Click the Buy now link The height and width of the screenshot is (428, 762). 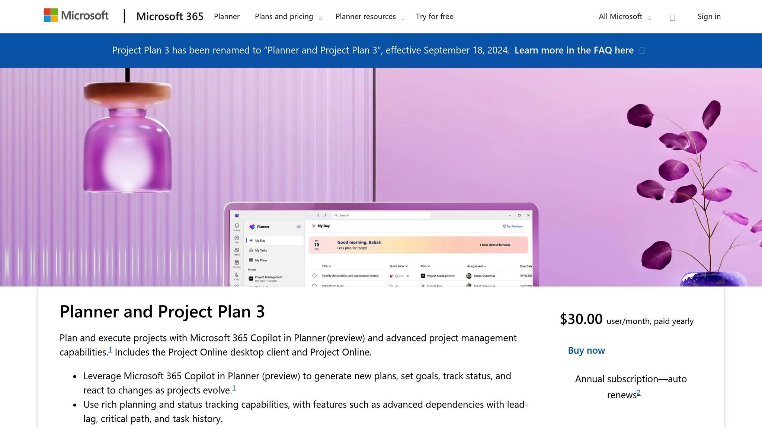(586, 350)
